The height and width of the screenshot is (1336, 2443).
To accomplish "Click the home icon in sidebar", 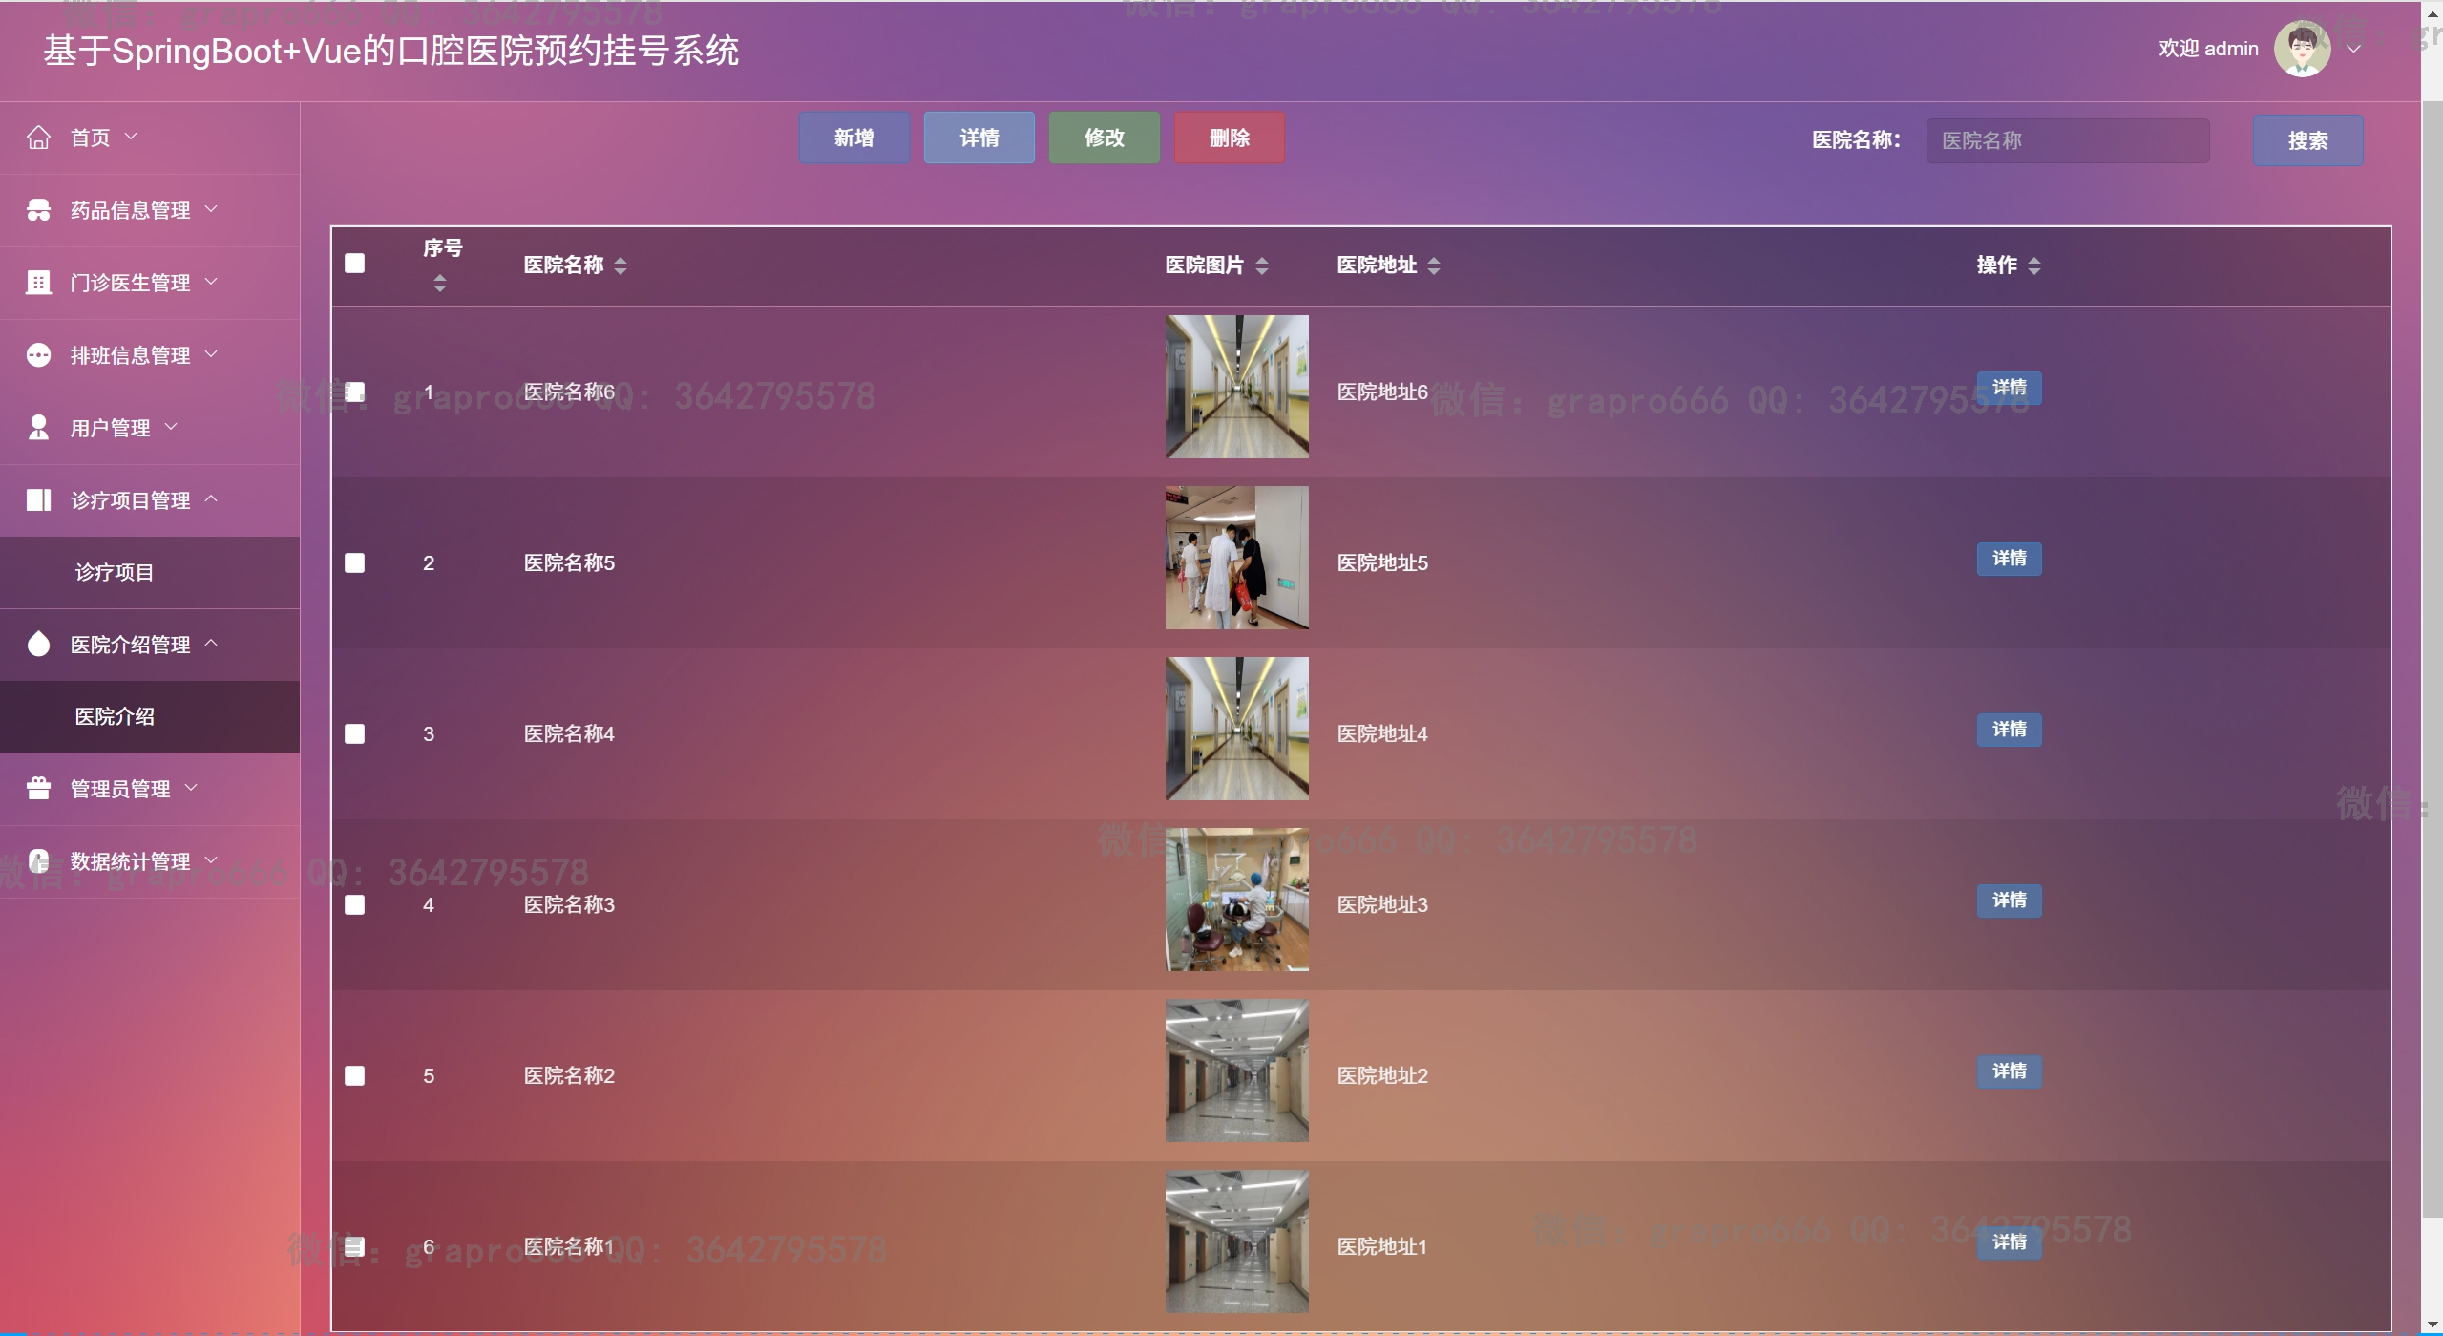I will point(38,138).
